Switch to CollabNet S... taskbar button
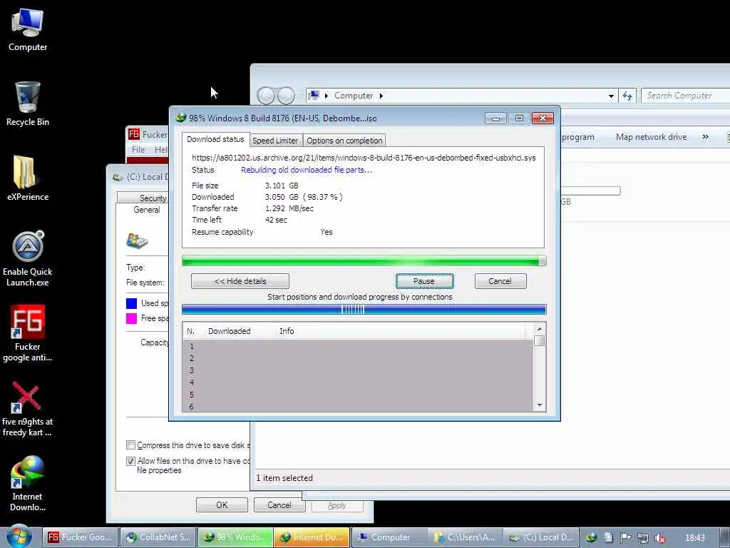Screen dimensions: 730x548 coord(158,537)
